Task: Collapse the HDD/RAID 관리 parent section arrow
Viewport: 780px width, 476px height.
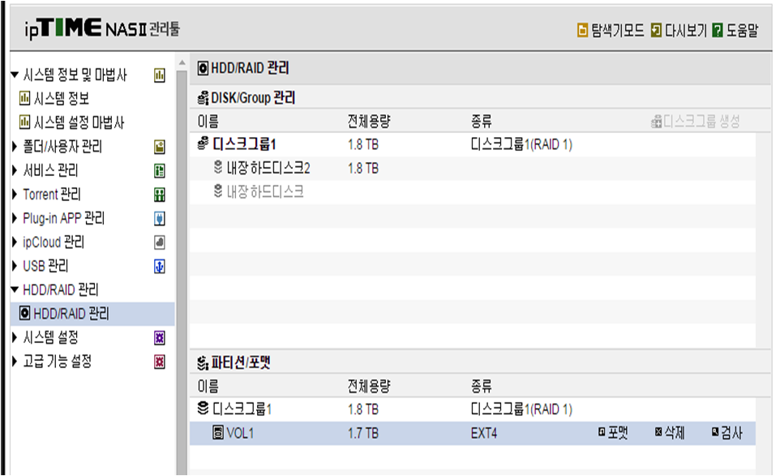Action: [15, 289]
